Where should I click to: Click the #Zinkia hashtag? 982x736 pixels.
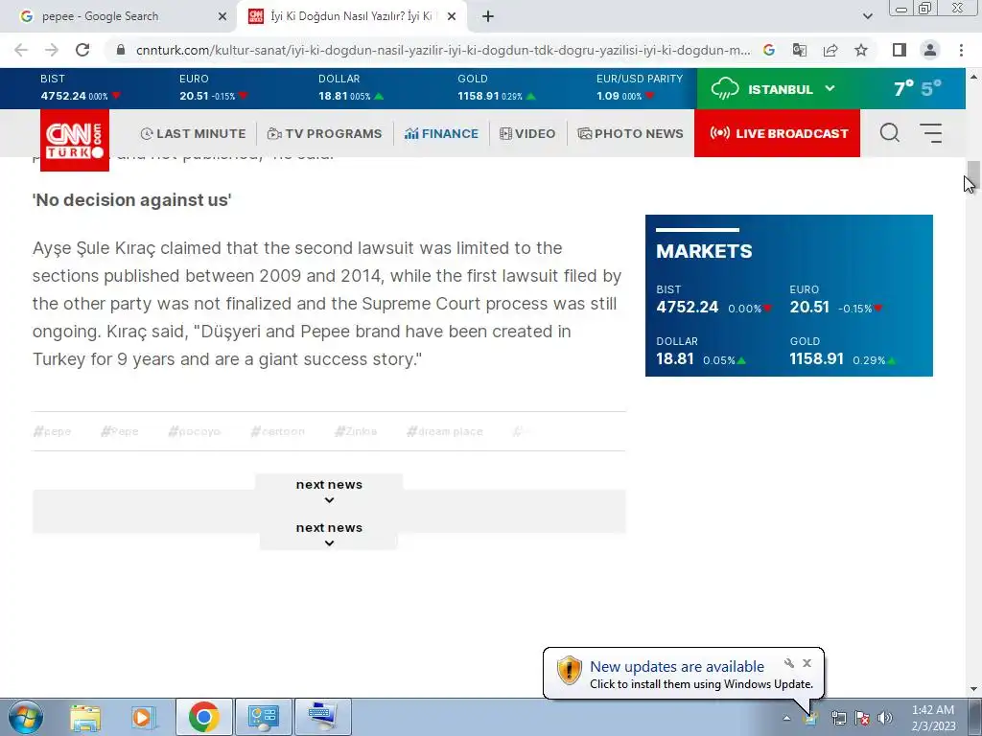pyautogui.click(x=355, y=431)
